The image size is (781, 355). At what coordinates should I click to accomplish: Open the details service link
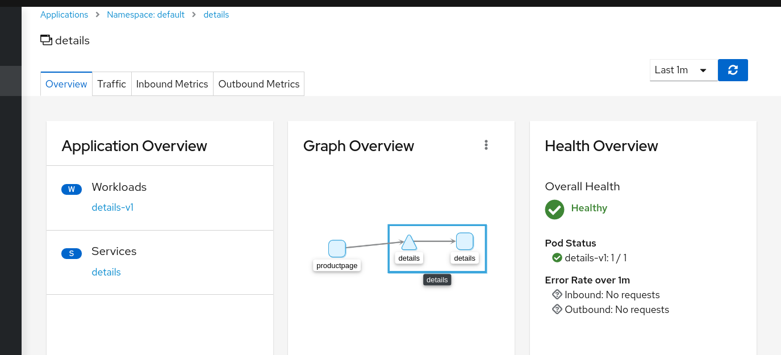pos(106,272)
